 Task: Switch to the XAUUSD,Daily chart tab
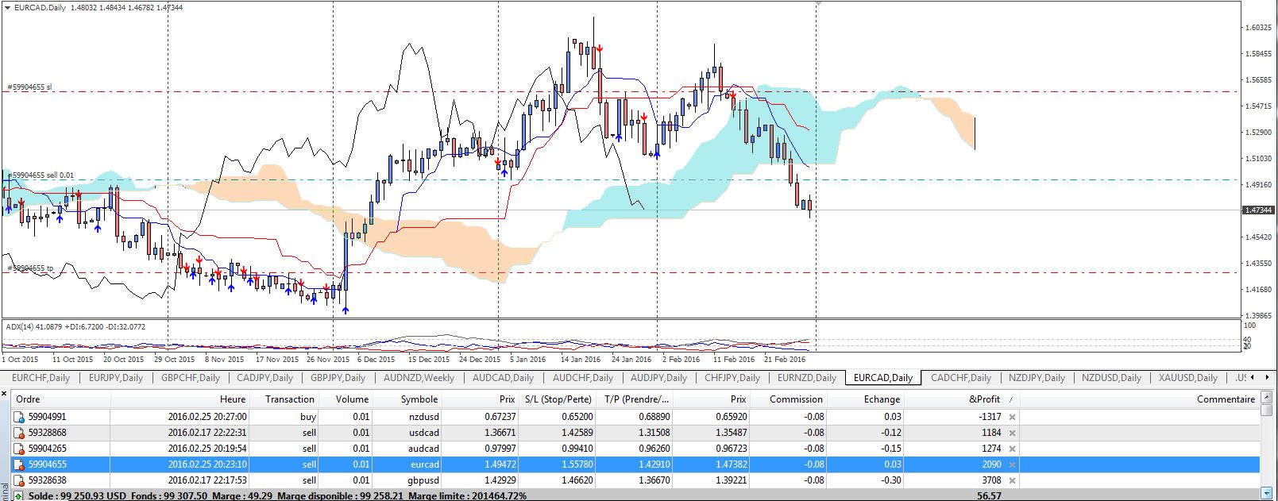[x=1187, y=378]
